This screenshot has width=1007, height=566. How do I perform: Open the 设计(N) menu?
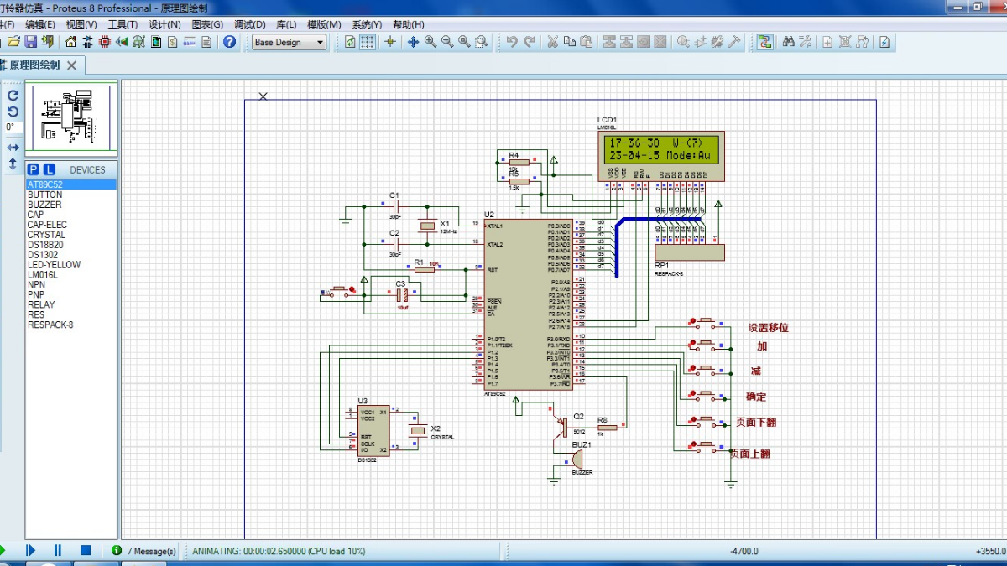[x=164, y=24]
